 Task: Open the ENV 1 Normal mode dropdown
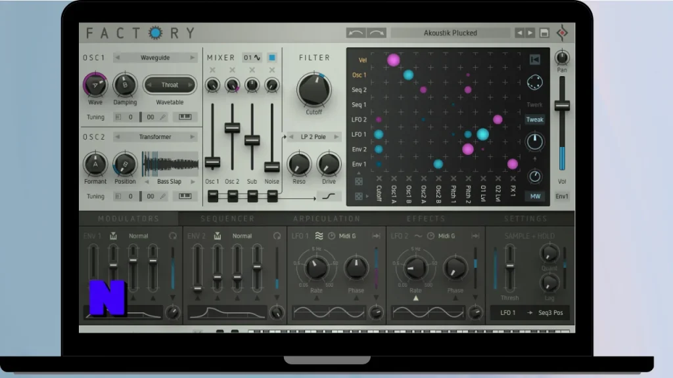coord(138,236)
